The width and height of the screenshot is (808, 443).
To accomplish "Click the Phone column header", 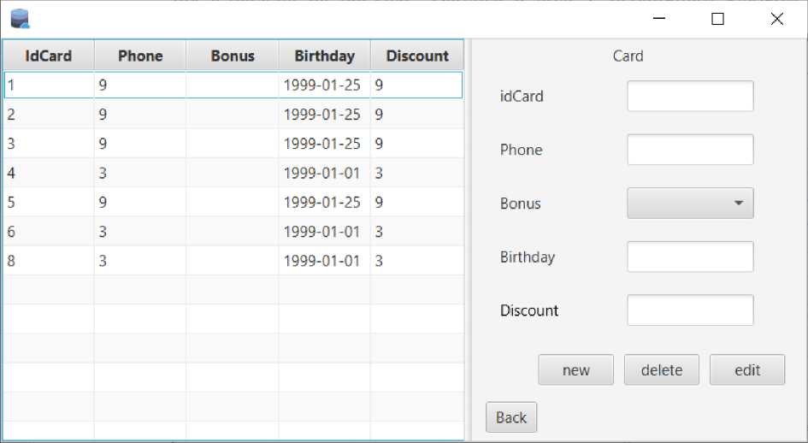I will (140, 56).
